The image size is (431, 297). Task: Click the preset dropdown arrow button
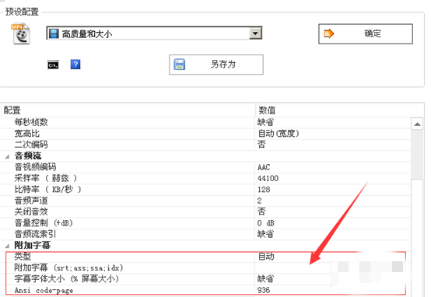coord(255,33)
